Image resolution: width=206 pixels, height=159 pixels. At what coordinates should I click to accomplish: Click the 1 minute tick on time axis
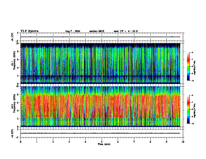pos(37,142)
